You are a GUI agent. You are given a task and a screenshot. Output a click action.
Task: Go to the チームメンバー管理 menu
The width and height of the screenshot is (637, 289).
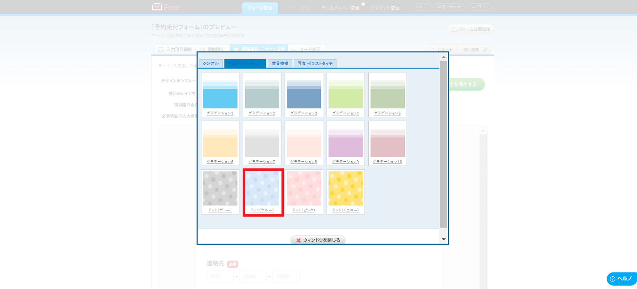point(340,8)
